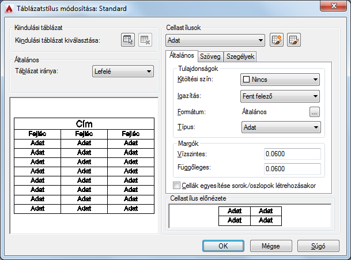This screenshot has width=351, height=260.
Task: Click the middle Fejléc header cell in preview
Action: (84, 134)
